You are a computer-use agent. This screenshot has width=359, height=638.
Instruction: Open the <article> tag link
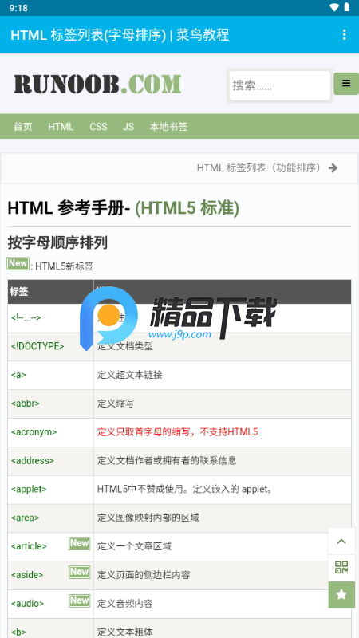(x=29, y=546)
